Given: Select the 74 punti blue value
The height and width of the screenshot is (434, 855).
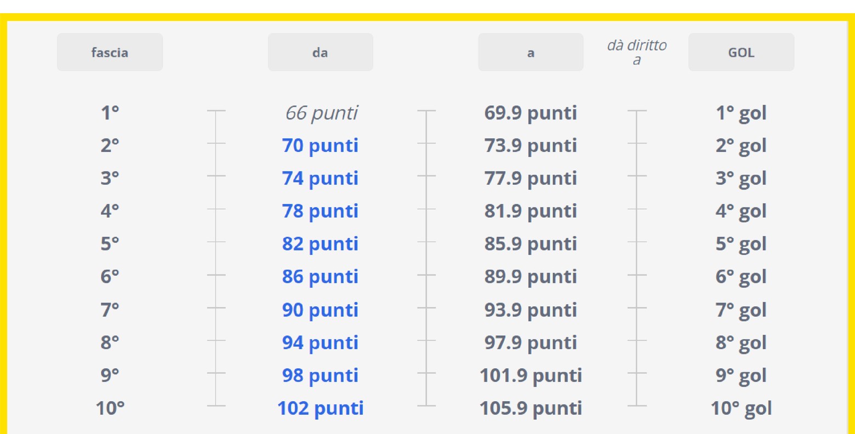Looking at the screenshot, I should 320,179.
